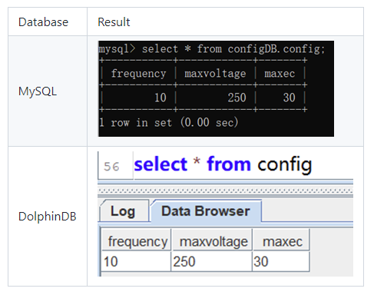Select the maxvoltage column header in Data Browser
Screen dimensions: 374x295
[x=213, y=241]
